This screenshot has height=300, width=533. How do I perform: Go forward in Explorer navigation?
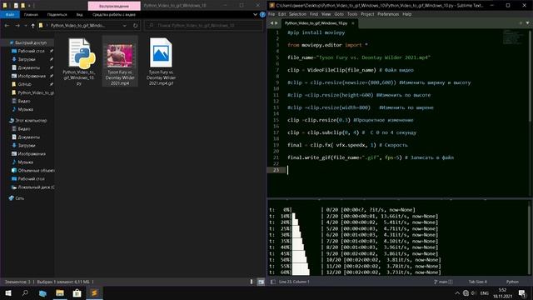coord(17,26)
